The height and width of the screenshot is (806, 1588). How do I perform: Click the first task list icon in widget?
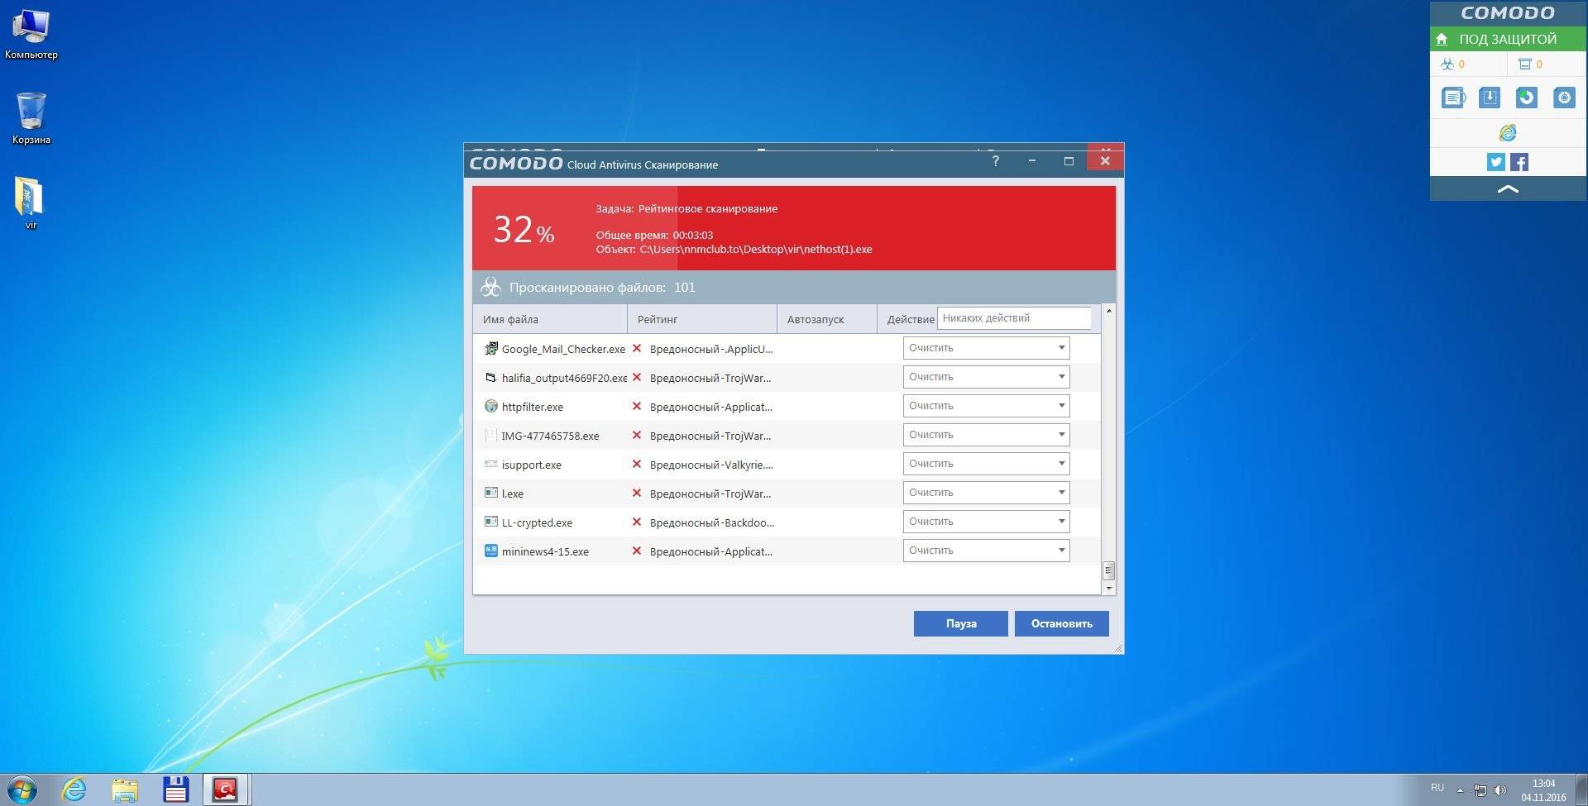point(1453,98)
